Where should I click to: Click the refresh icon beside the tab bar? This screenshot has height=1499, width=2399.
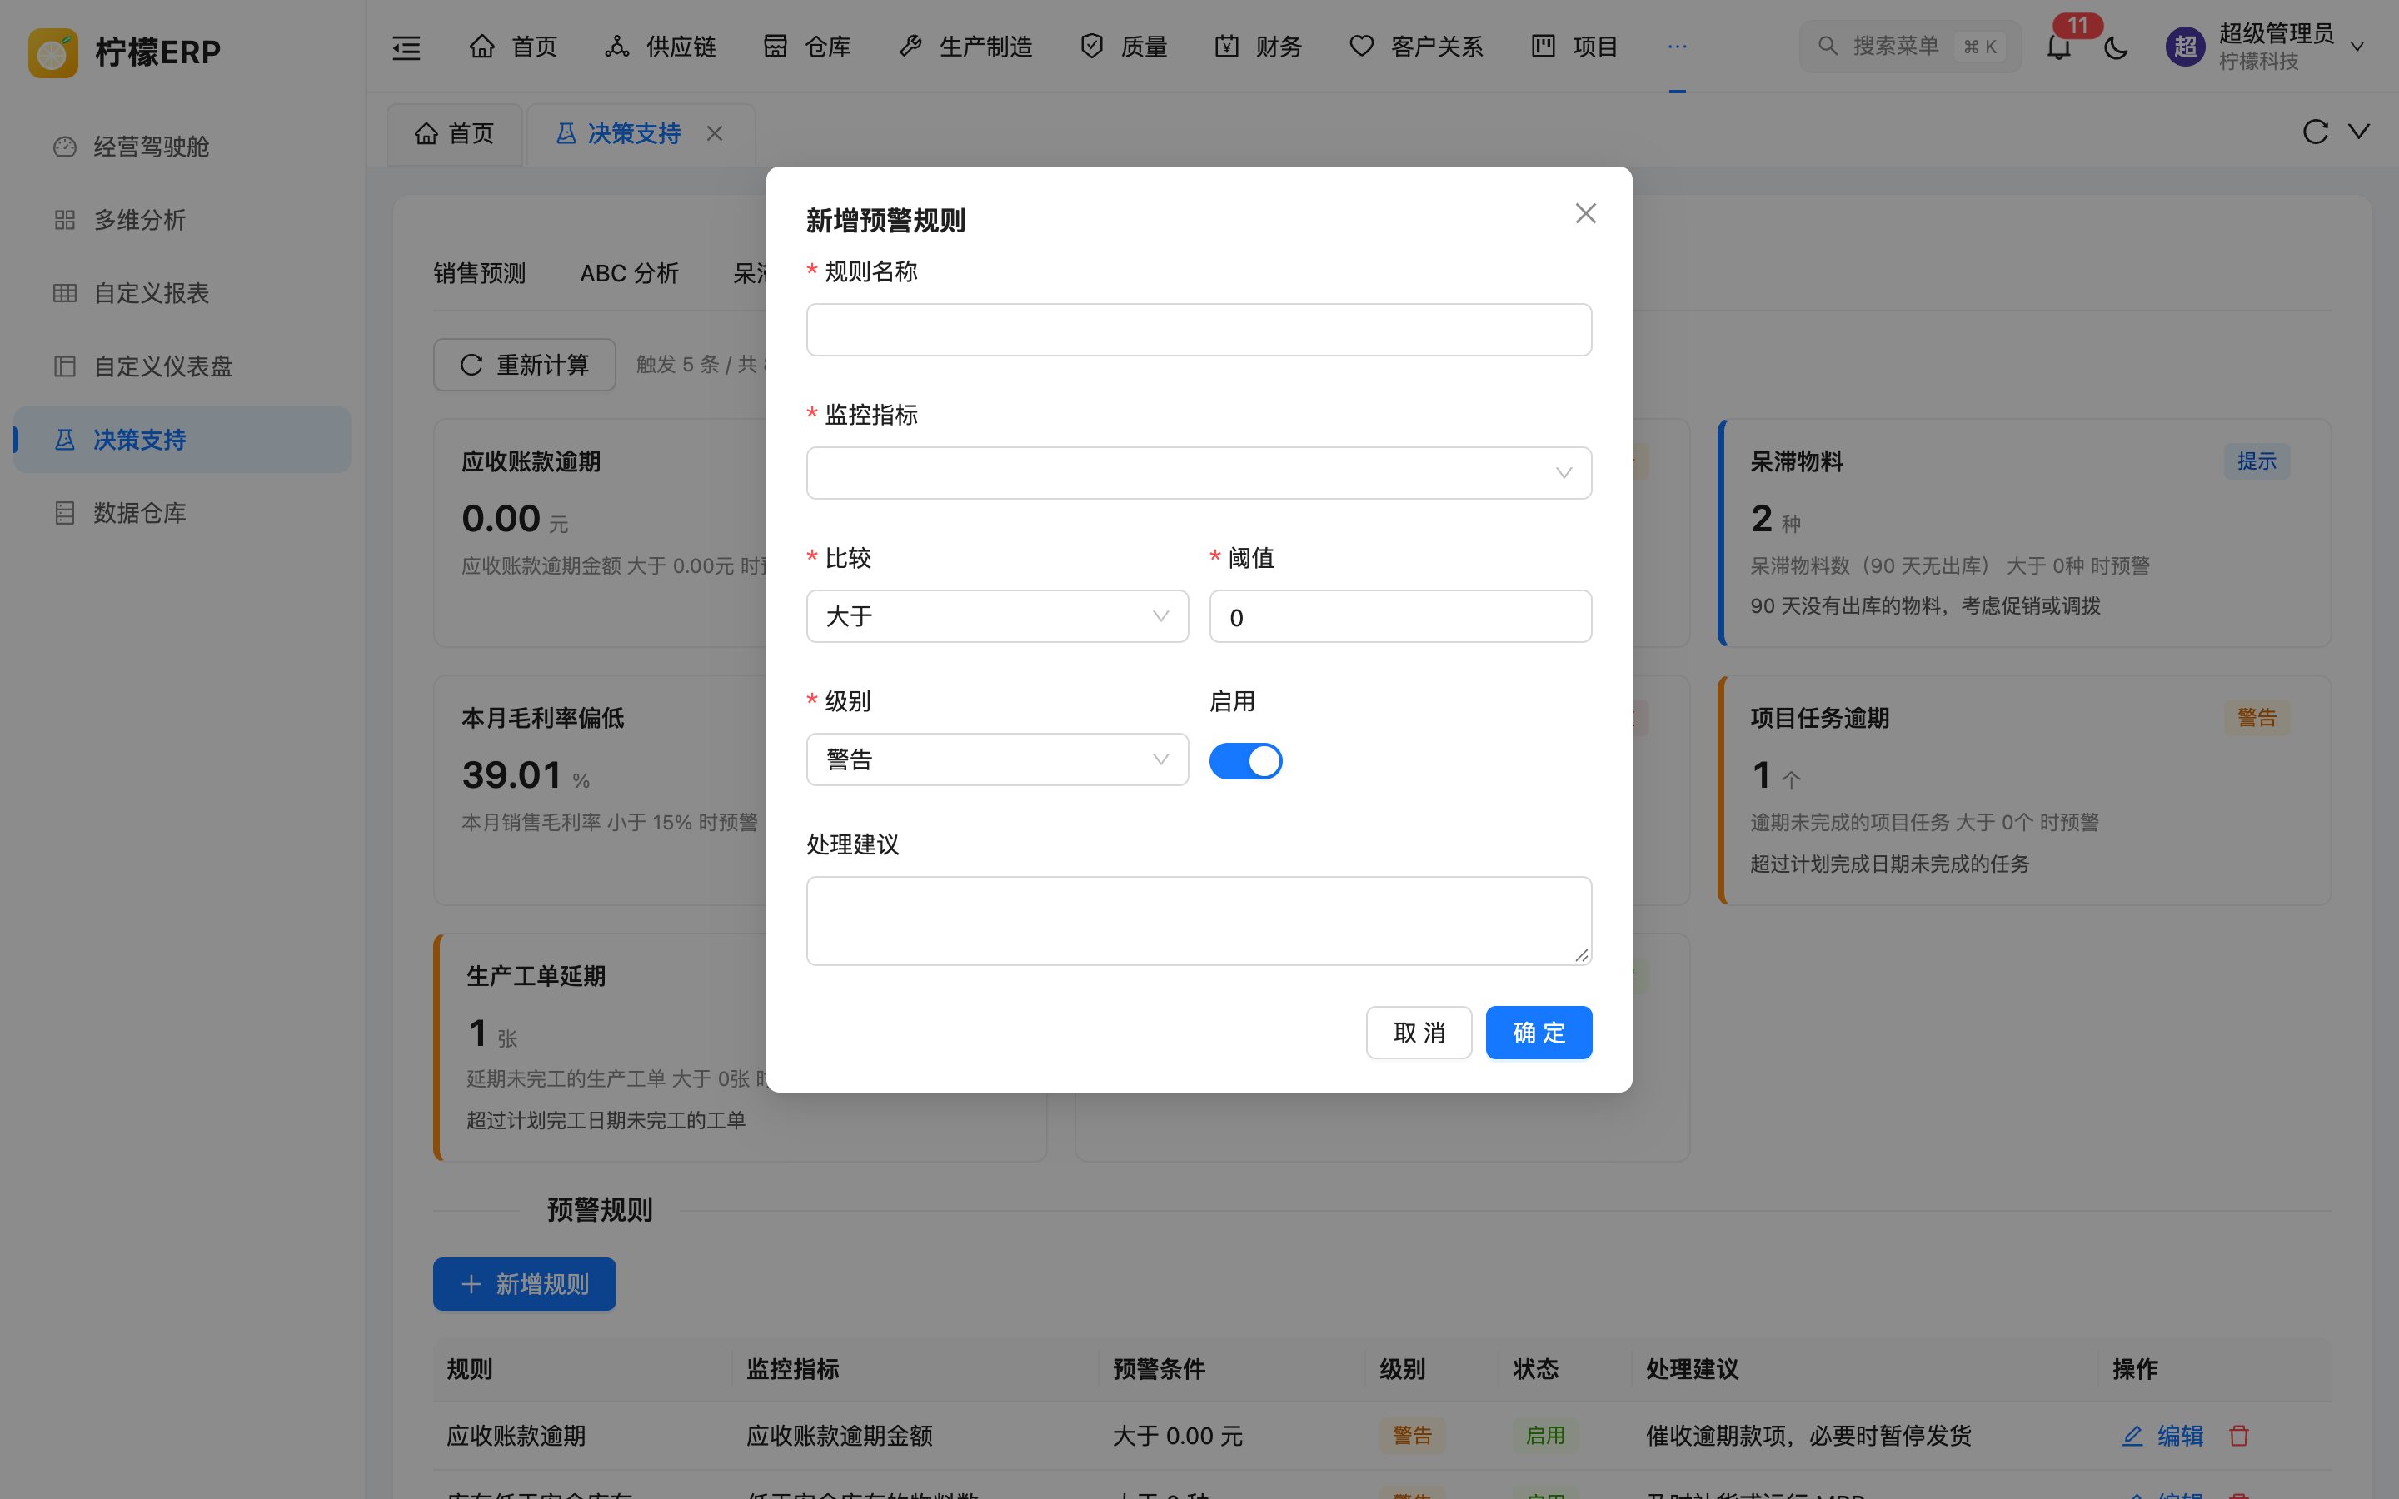coord(2315,132)
